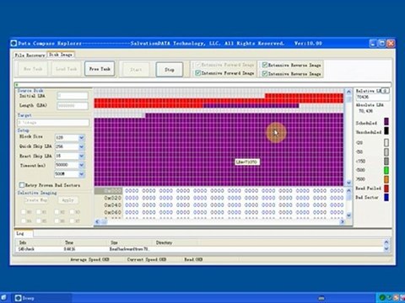
Task: Toggle Intensive Reverse Image checkbox
Action: click(264, 73)
